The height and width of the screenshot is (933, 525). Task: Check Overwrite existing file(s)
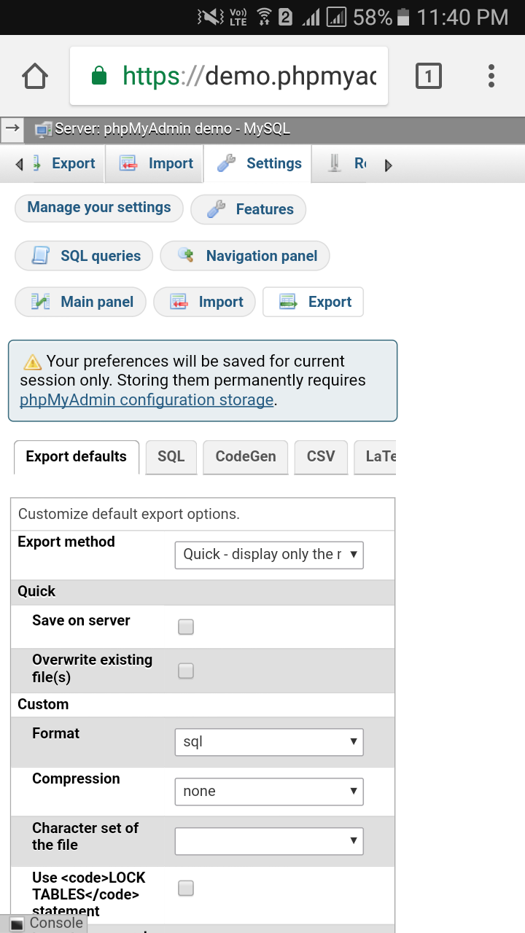click(x=185, y=671)
